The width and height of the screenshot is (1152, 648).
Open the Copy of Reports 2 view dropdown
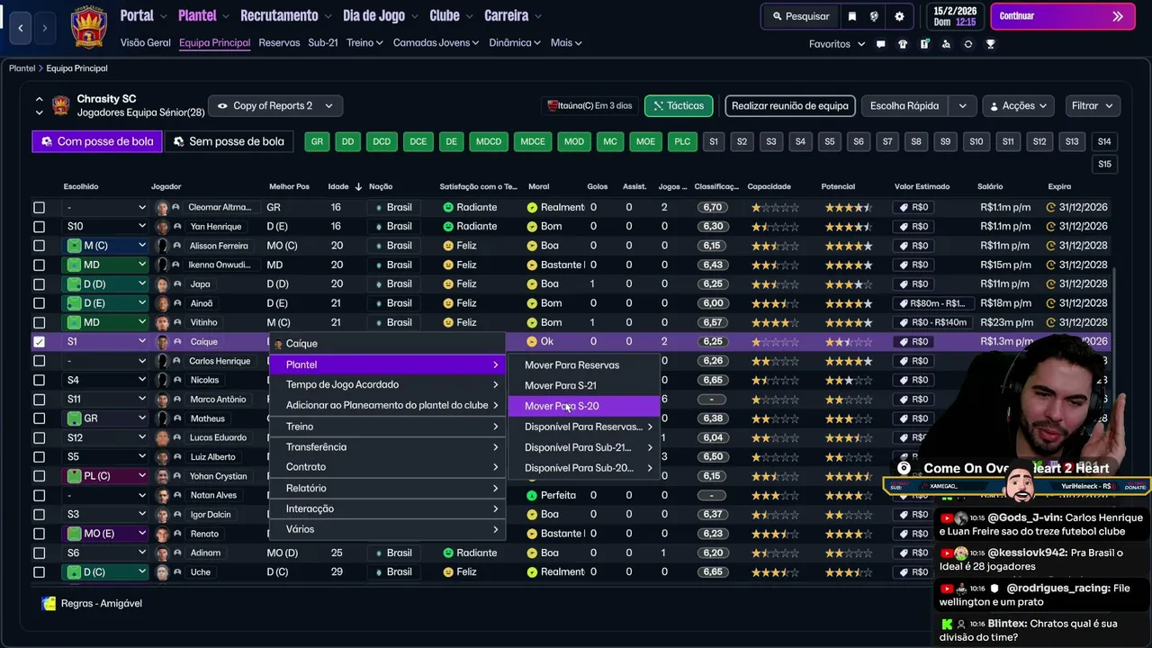(274, 106)
